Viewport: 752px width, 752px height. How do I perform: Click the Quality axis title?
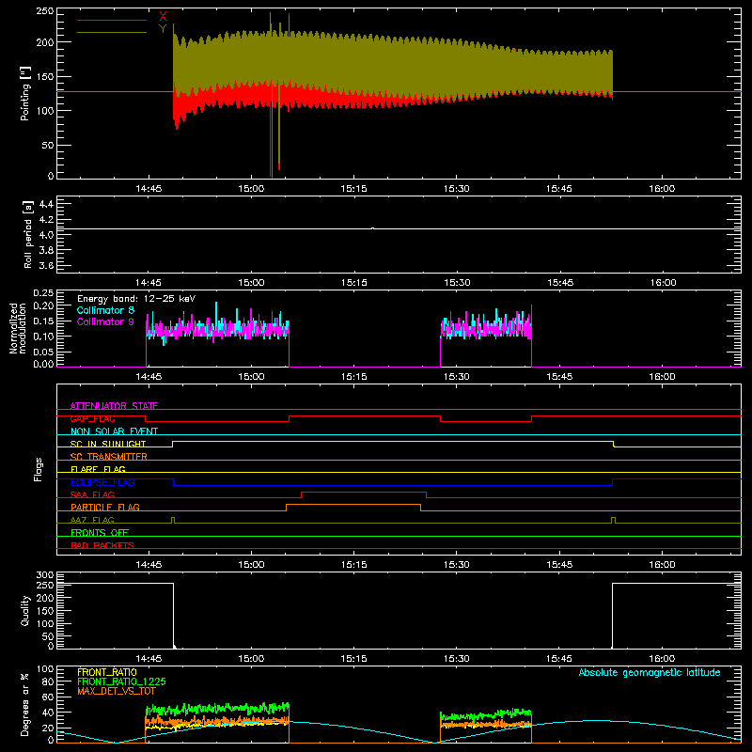click(x=25, y=610)
